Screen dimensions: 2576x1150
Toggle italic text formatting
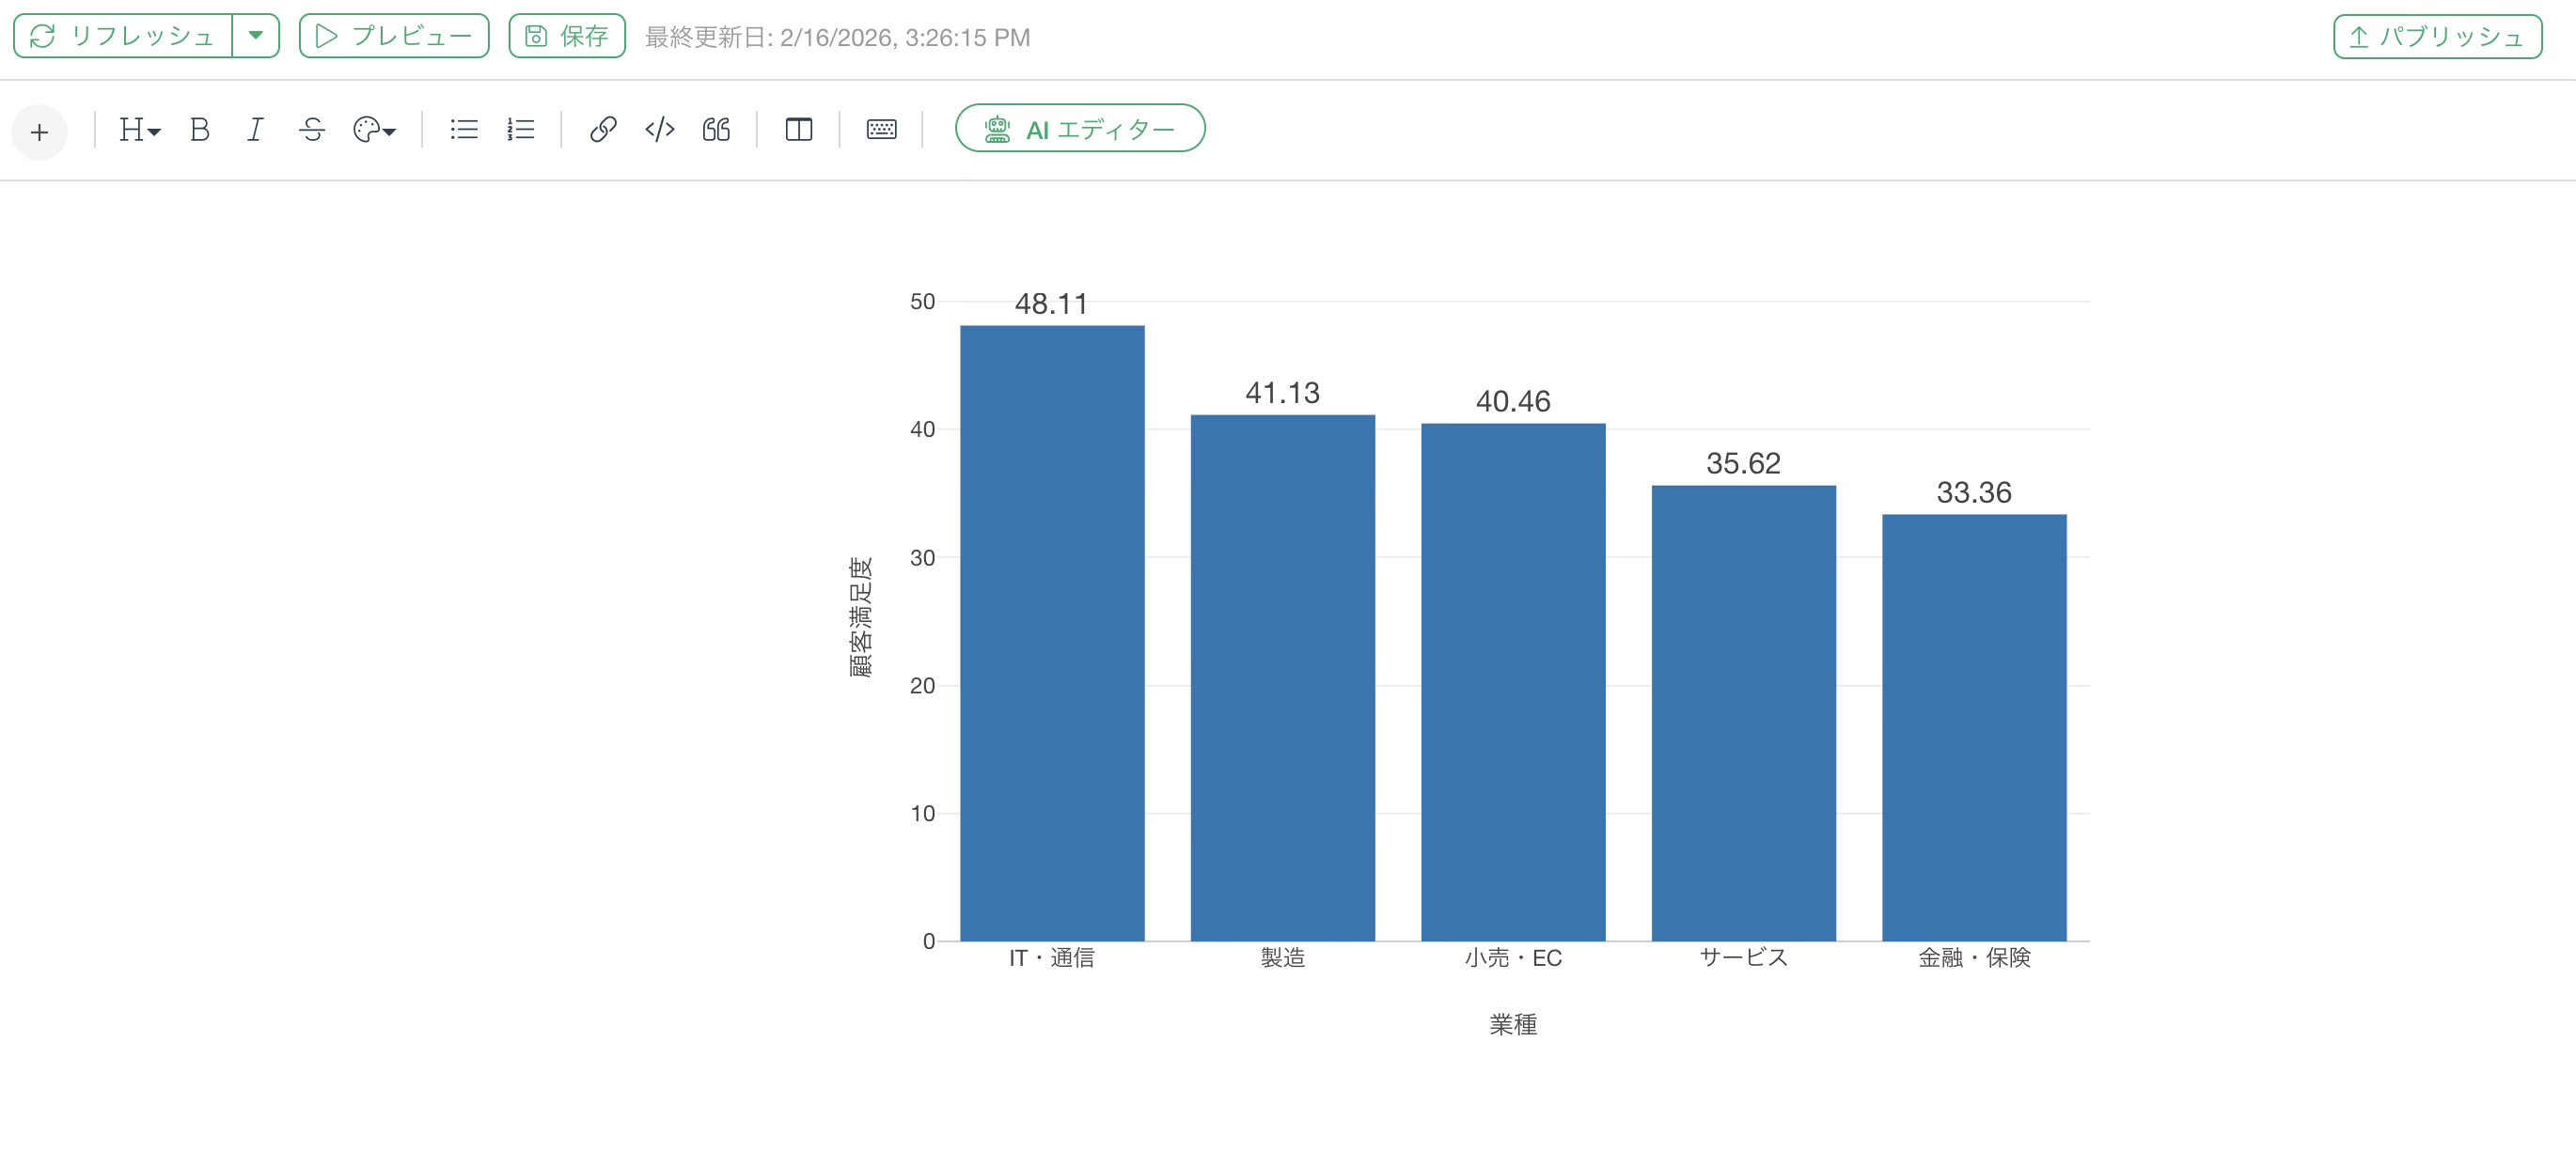[255, 130]
